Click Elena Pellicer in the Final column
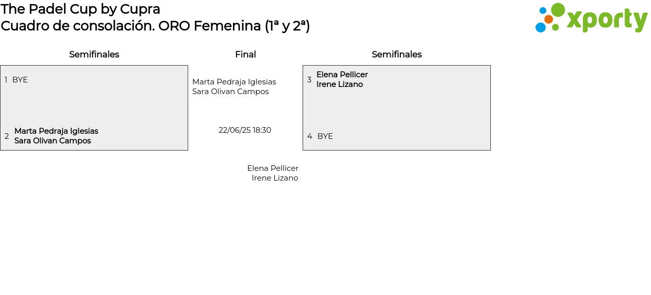651x295 pixels. point(273,168)
